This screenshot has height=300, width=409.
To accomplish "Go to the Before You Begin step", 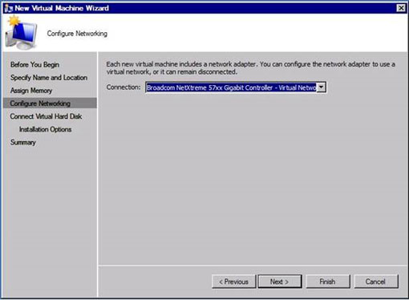I will pos(34,65).
